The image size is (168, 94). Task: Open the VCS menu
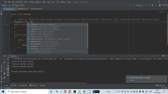(x=58, y=2)
